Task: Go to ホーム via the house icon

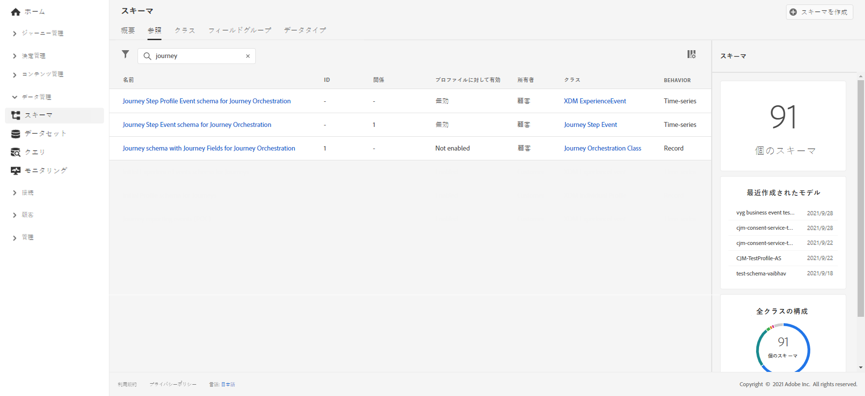Action: click(16, 12)
